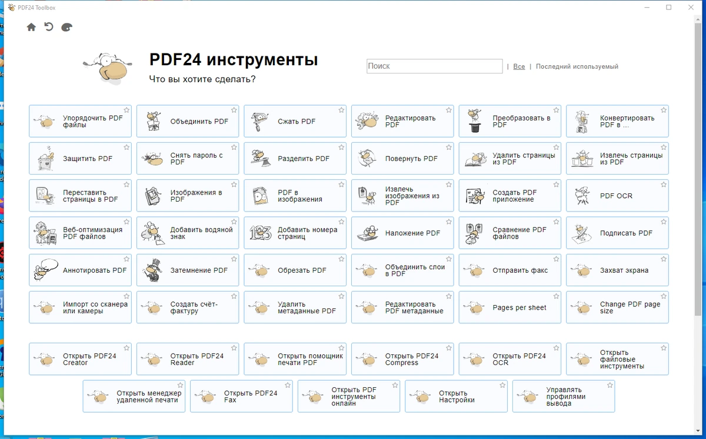Click the Переставить страницы в PDF icon
Screen dimensions: 706x439
tap(45, 196)
